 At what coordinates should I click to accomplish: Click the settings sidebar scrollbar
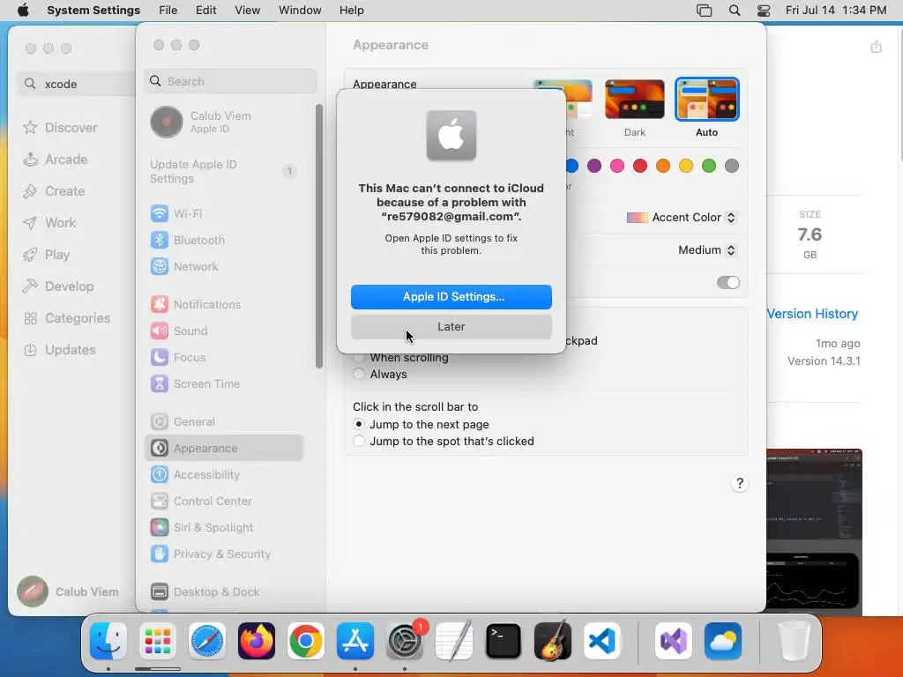(319, 236)
